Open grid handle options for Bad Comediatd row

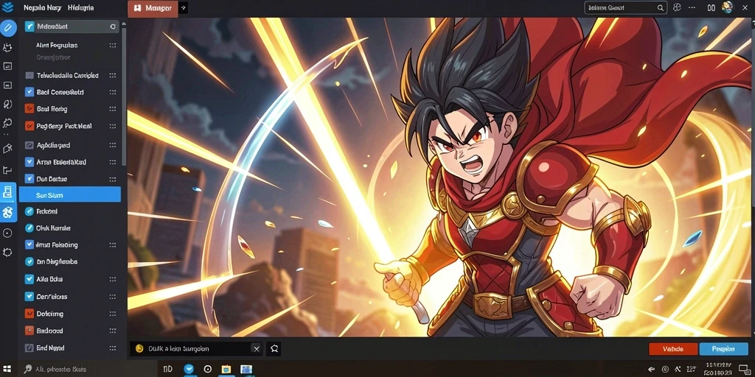point(112,92)
